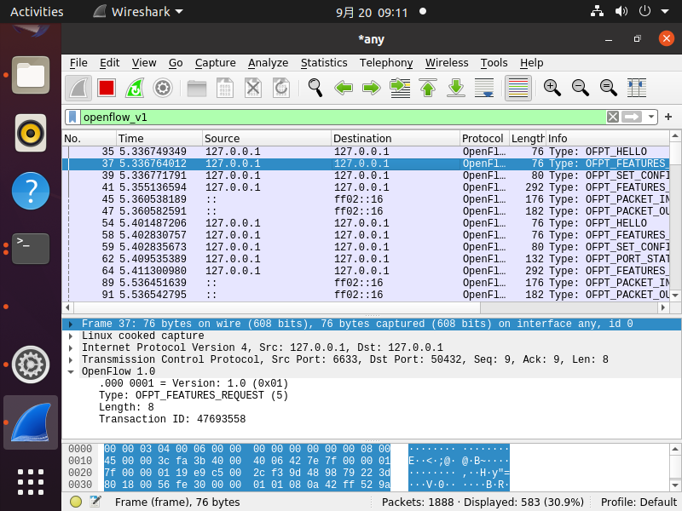Open the Files app in dock
The height and width of the screenshot is (511, 682).
coord(31,75)
